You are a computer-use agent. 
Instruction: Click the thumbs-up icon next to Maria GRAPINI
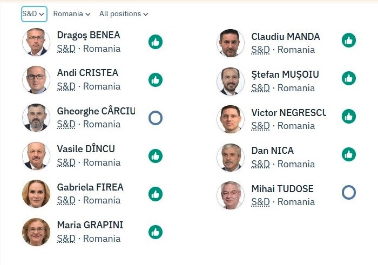click(156, 232)
